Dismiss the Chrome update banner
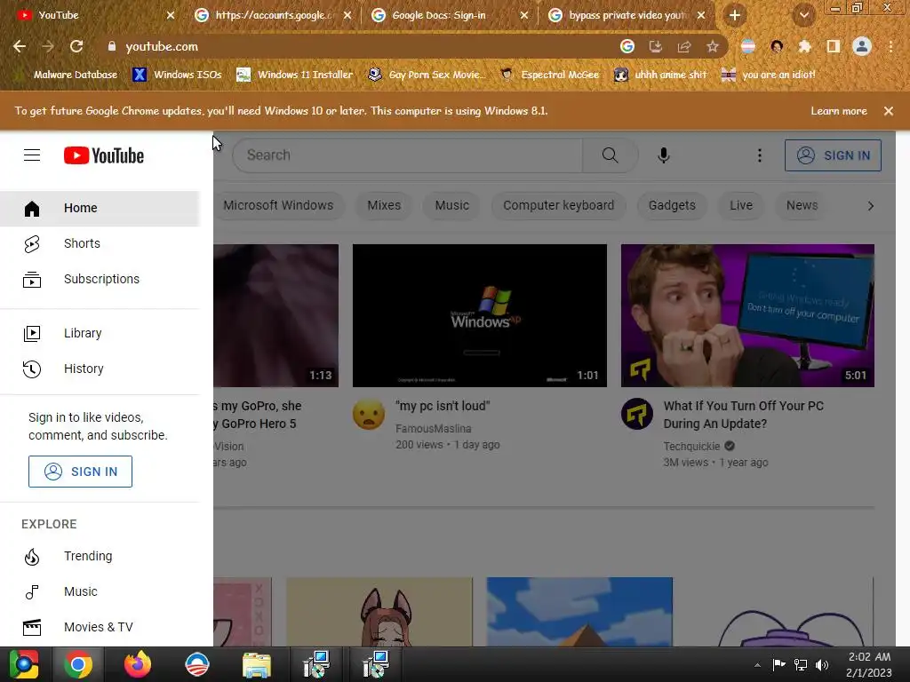The image size is (910, 682). [x=888, y=111]
